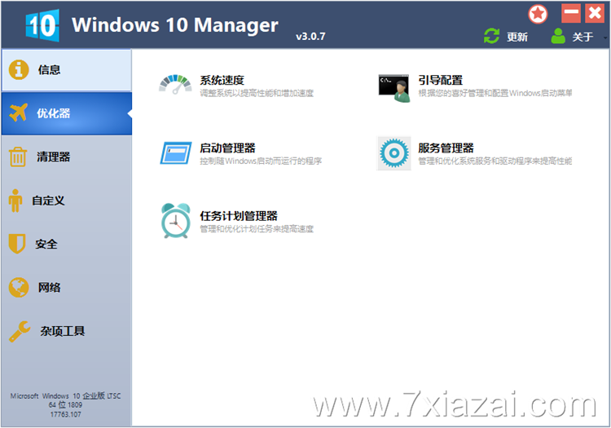Launch 启动管理器 startup manager
The height and width of the screenshot is (428, 611).
(x=227, y=148)
